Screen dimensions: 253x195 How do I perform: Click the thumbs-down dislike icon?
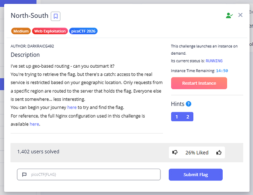pyautogui.click(x=175, y=152)
